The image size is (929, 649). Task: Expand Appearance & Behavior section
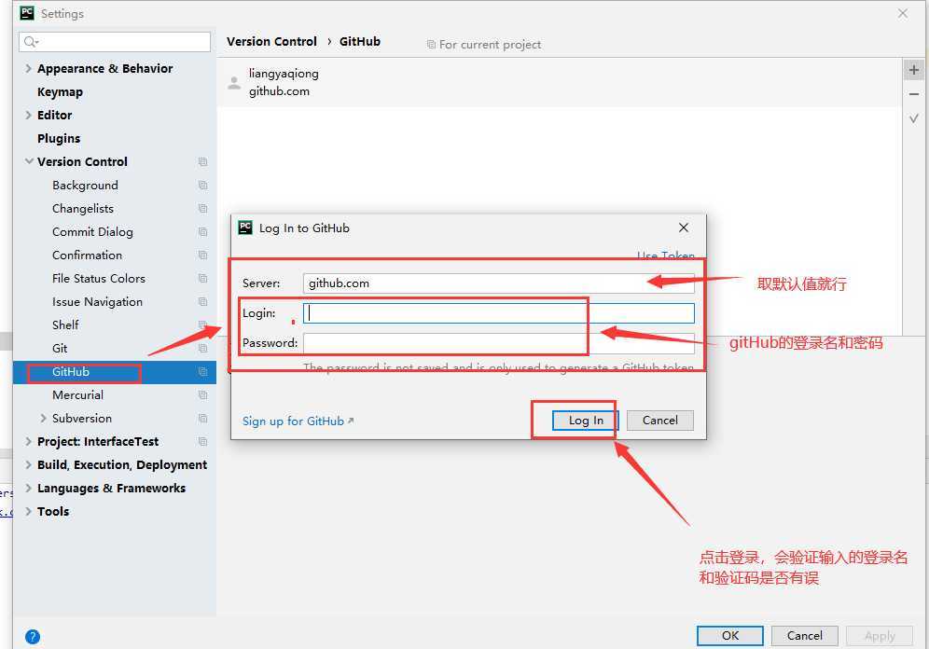(28, 68)
